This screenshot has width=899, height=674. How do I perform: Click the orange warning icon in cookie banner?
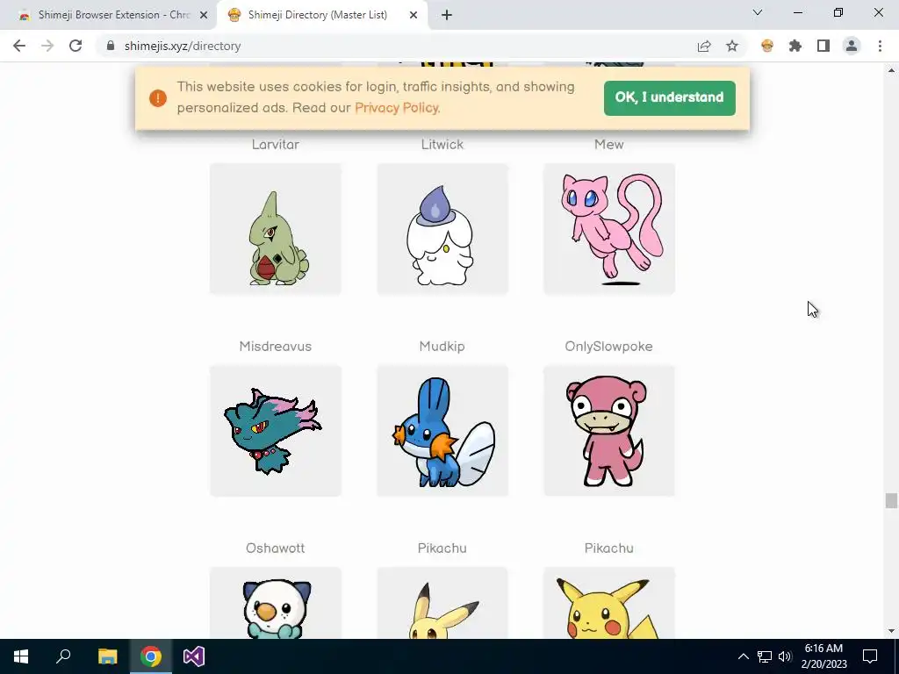pyautogui.click(x=158, y=98)
